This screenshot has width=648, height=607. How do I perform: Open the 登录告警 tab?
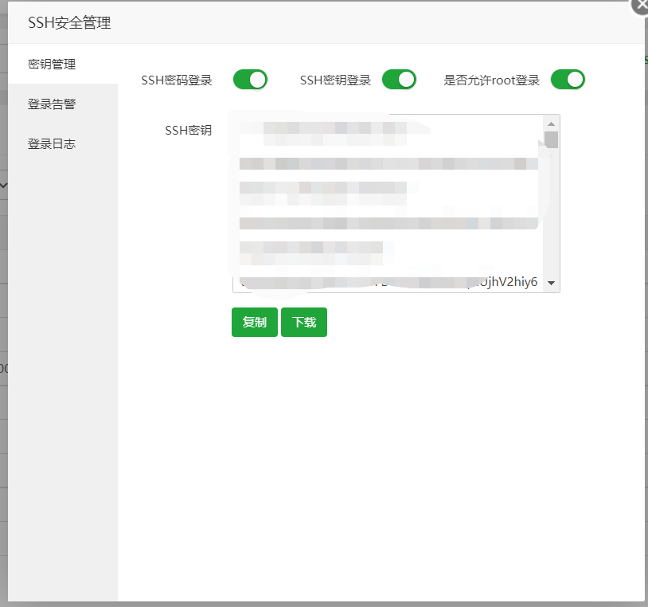coord(52,104)
